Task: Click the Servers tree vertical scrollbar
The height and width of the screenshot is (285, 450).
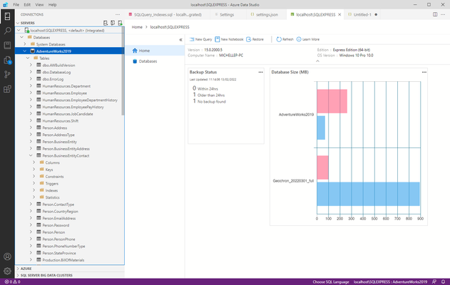Action: pyautogui.click(x=123, y=71)
